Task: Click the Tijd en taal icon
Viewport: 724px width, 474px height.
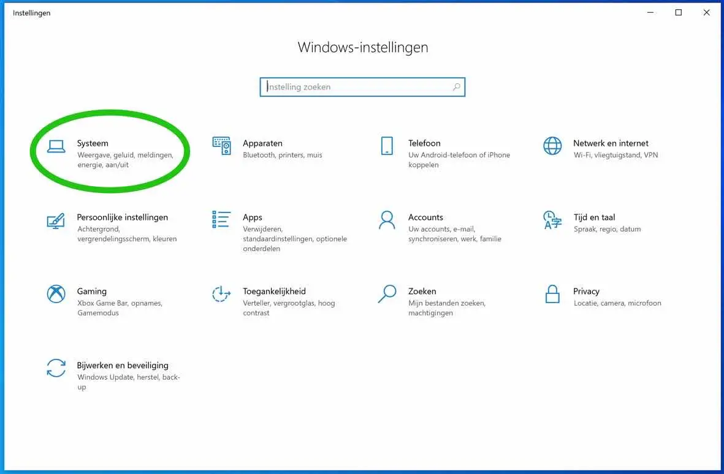Action: pos(552,220)
